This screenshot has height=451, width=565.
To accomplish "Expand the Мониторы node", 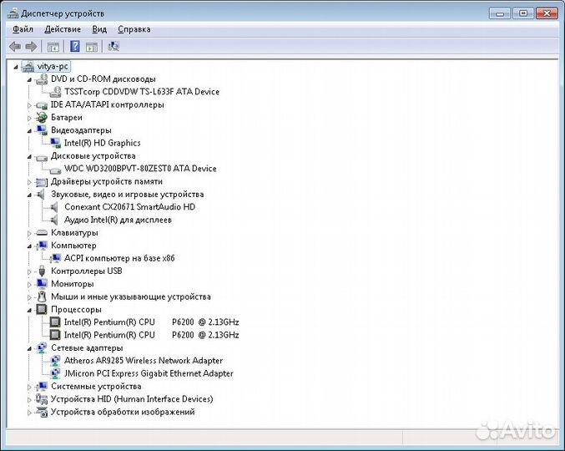I will click(x=29, y=285).
